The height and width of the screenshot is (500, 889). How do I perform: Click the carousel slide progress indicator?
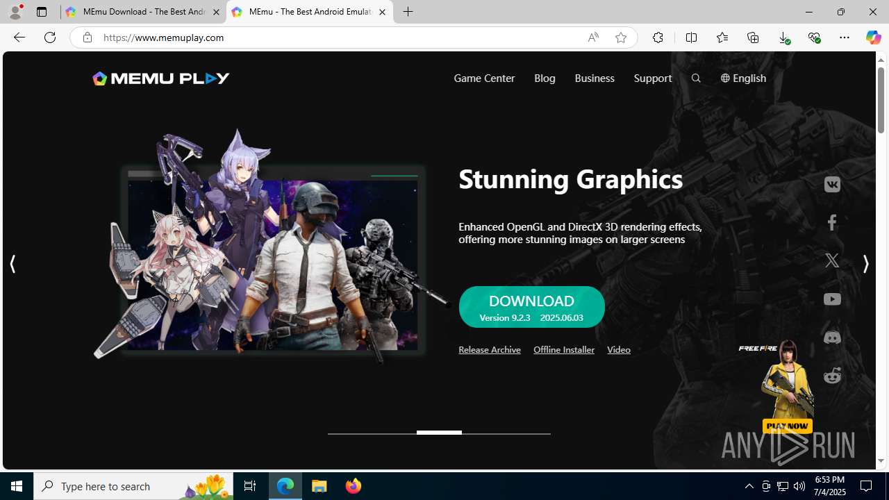pos(439,433)
